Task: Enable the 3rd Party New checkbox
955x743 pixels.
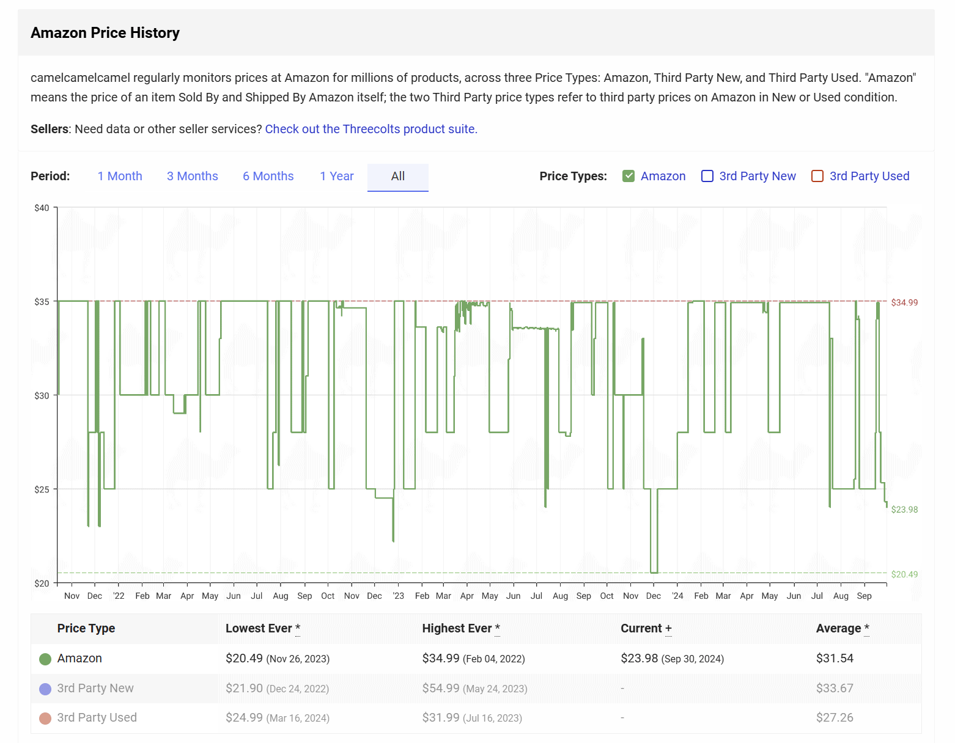Action: click(x=707, y=176)
